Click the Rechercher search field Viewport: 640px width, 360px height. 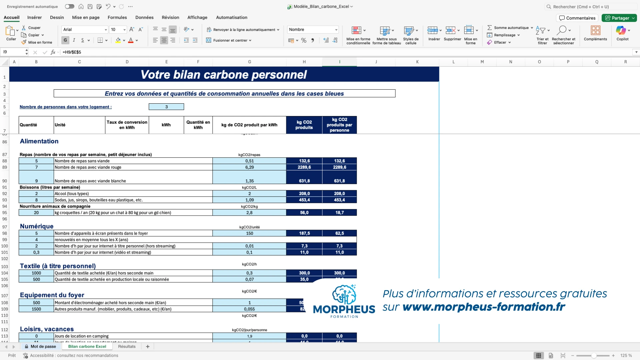tap(591, 7)
